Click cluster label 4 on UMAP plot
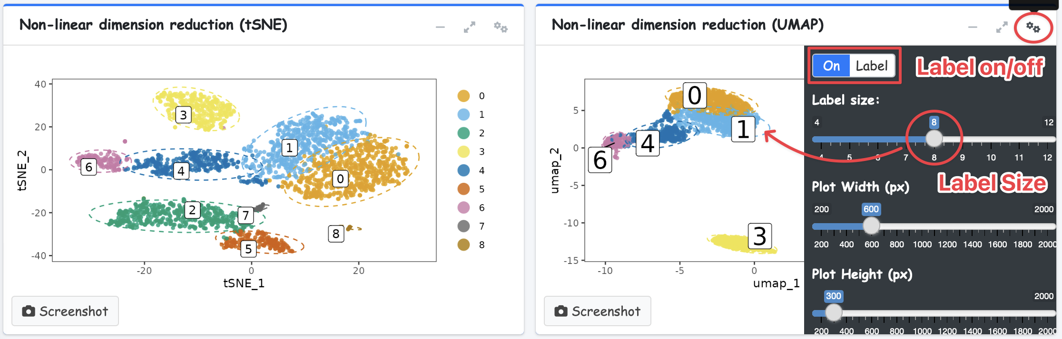The image size is (1062, 339). click(x=648, y=143)
